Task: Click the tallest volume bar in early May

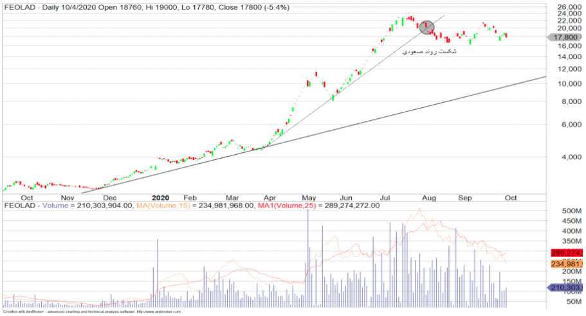Action: coord(307,257)
